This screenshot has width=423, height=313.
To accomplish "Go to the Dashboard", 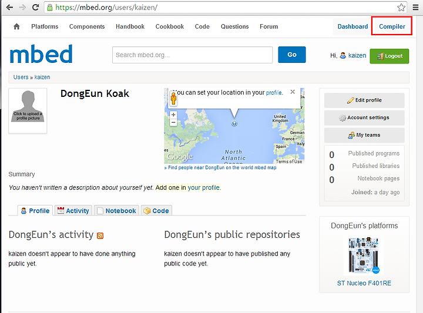I will (x=352, y=26).
